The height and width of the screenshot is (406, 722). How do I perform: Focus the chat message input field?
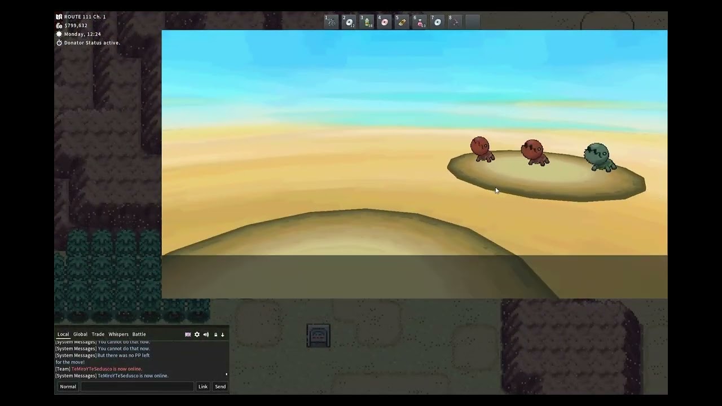137,386
